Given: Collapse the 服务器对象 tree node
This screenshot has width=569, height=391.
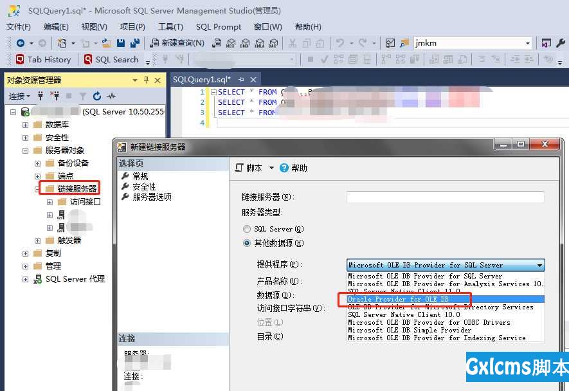Looking at the screenshot, I should pyautogui.click(x=25, y=150).
